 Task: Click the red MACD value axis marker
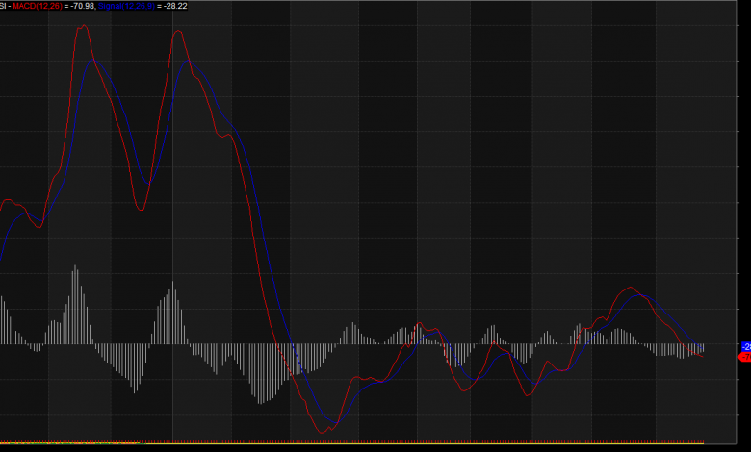tap(743, 357)
